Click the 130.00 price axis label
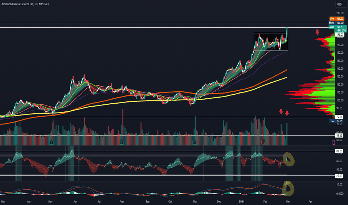Screen dimensions: 348x205 click(340, 76)
